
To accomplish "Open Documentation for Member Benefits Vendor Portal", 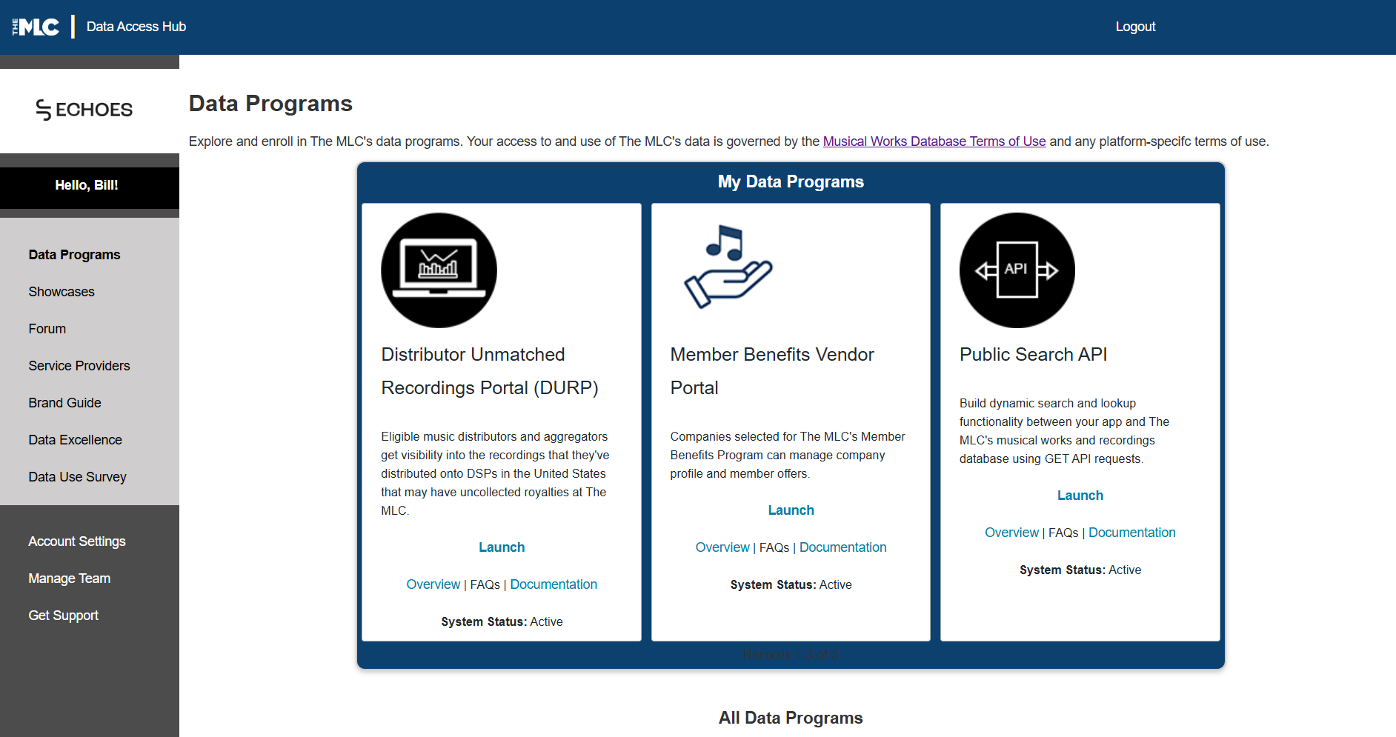I will [x=842, y=547].
